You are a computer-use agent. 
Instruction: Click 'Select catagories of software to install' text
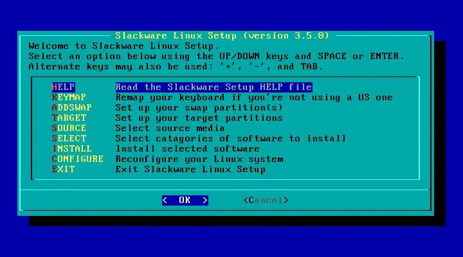[x=231, y=138]
